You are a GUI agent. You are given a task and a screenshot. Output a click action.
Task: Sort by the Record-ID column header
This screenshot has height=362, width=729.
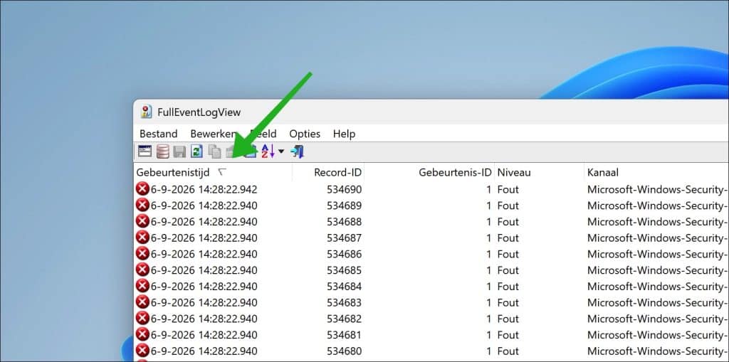tap(328, 172)
